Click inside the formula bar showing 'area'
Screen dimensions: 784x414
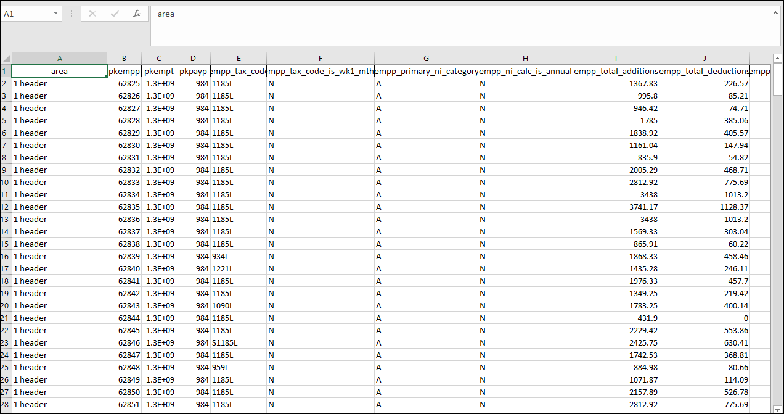pyautogui.click(x=247, y=14)
